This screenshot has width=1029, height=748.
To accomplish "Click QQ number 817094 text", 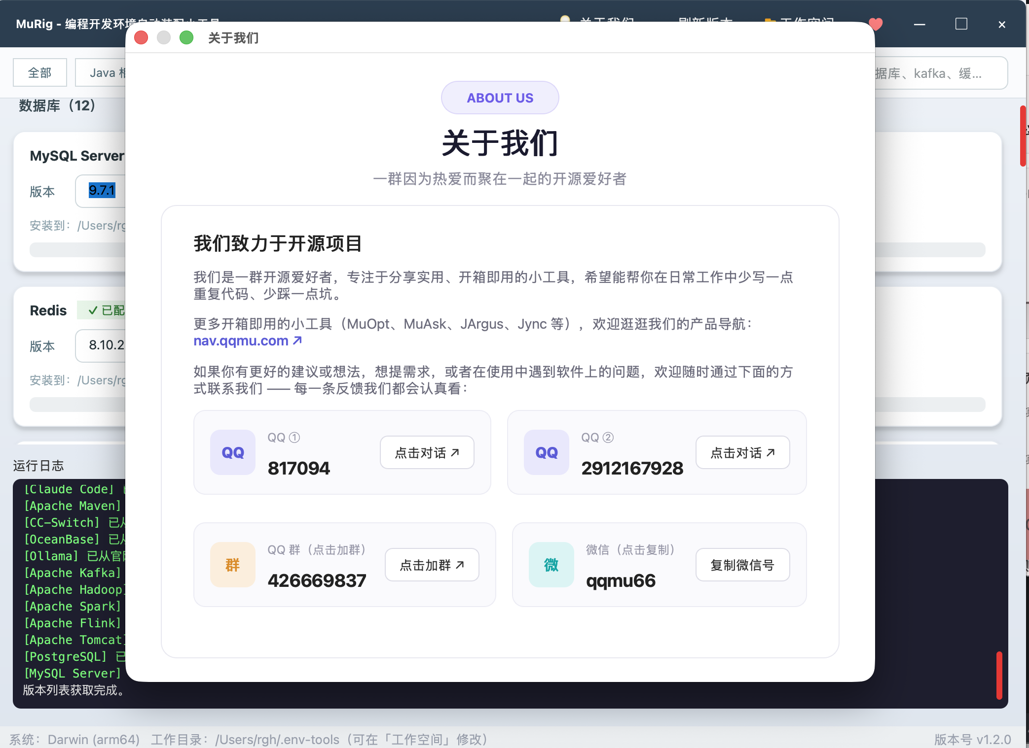I will point(299,468).
